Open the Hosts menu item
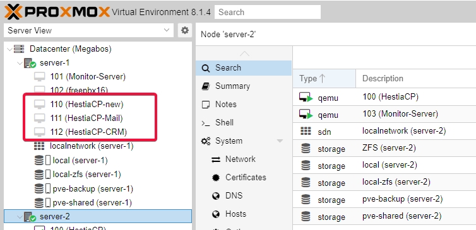The image size is (476, 230). pos(244,214)
